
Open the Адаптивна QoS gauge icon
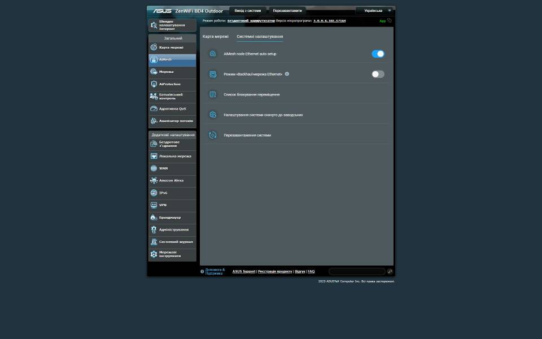coord(154,108)
